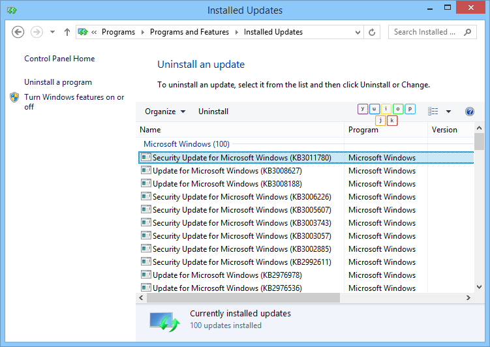This screenshot has height=347, width=490.
Task: Click the Forward navigation arrow
Action: click(x=37, y=32)
